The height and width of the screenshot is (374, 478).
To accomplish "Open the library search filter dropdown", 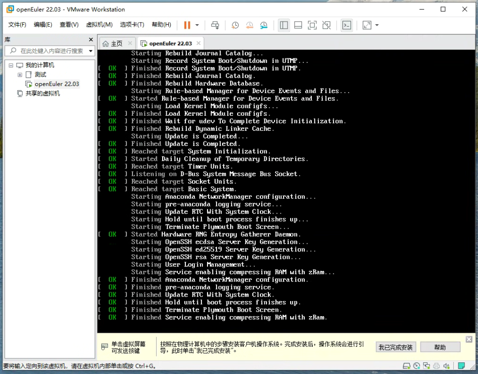I will 91,51.
